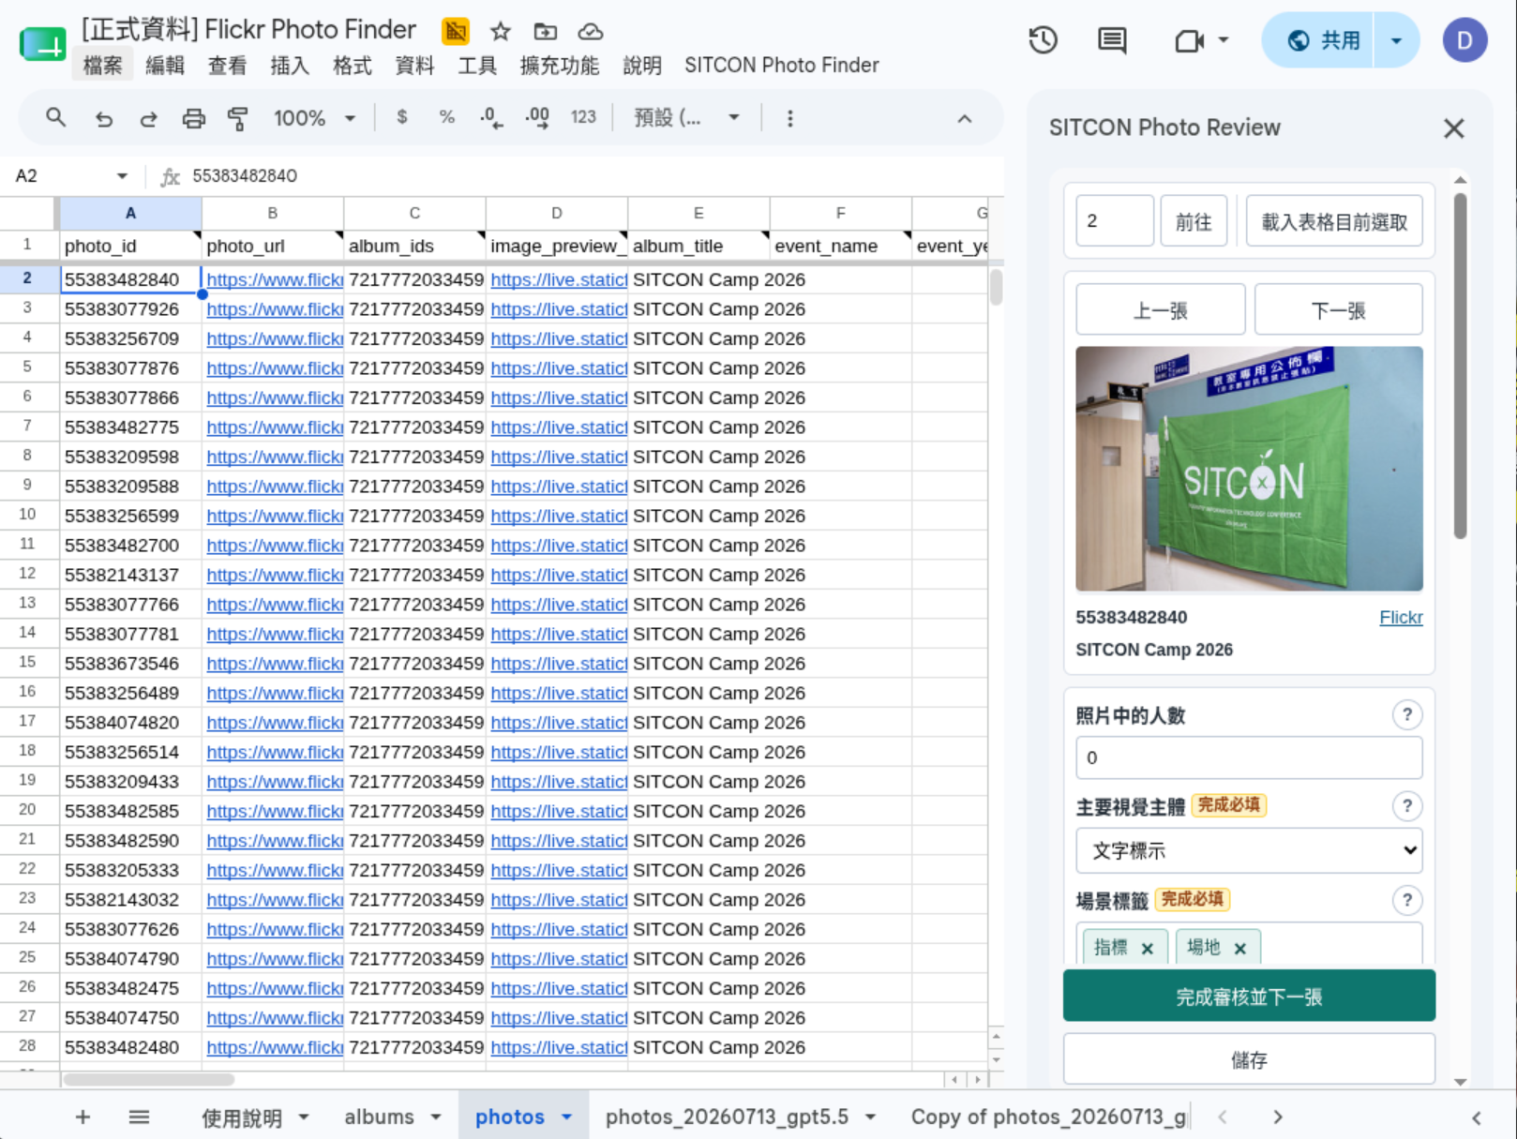Click the SITCON flag photo preview
Screen dimensions: 1517x1139
point(1249,469)
